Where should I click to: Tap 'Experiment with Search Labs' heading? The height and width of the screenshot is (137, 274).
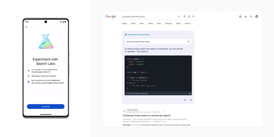[45, 61]
